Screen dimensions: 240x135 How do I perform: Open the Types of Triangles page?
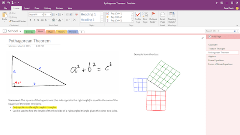217,49
